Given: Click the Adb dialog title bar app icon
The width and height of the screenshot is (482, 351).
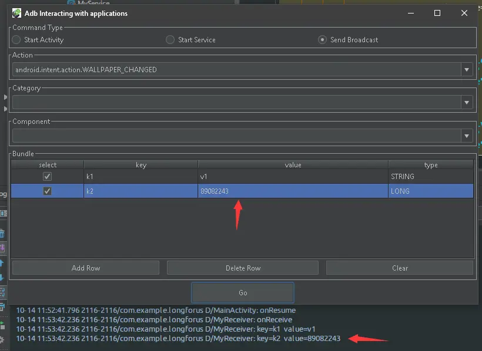Looking at the screenshot, I should tap(16, 13).
